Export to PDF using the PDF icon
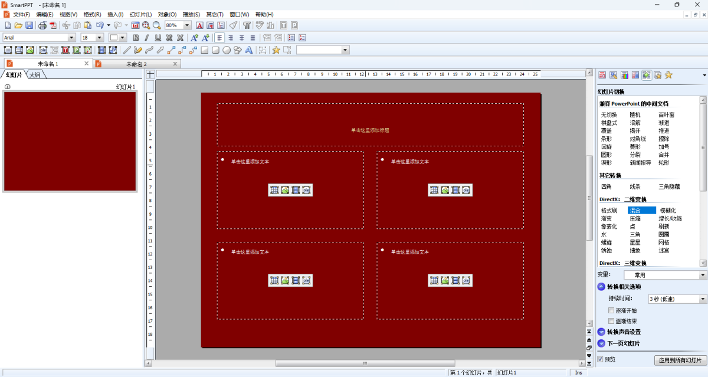 (x=53, y=25)
